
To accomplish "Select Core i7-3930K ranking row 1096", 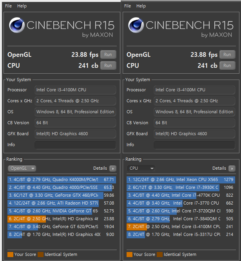I will pyautogui.click(x=181, y=187).
